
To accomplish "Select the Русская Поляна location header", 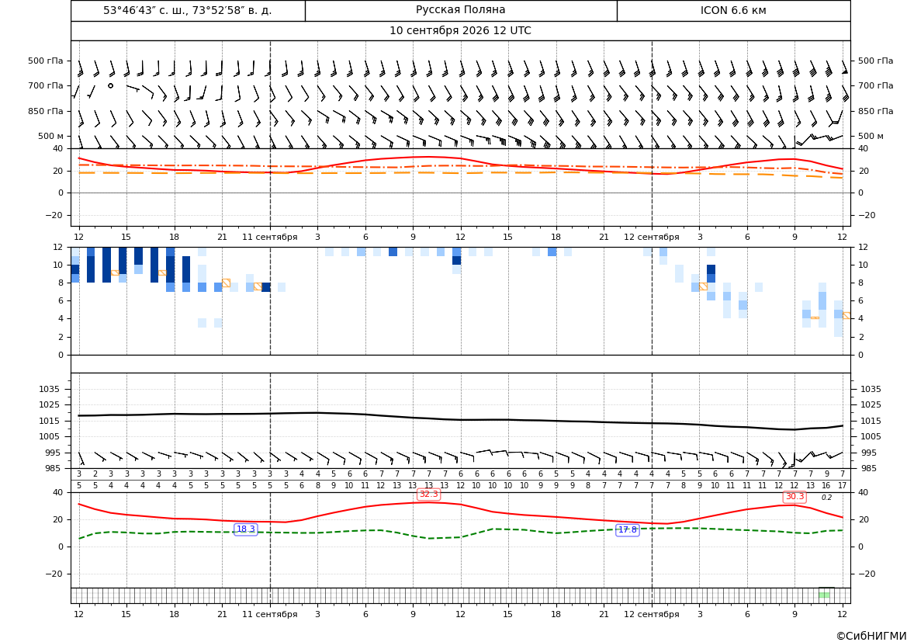I will (x=460, y=10).
